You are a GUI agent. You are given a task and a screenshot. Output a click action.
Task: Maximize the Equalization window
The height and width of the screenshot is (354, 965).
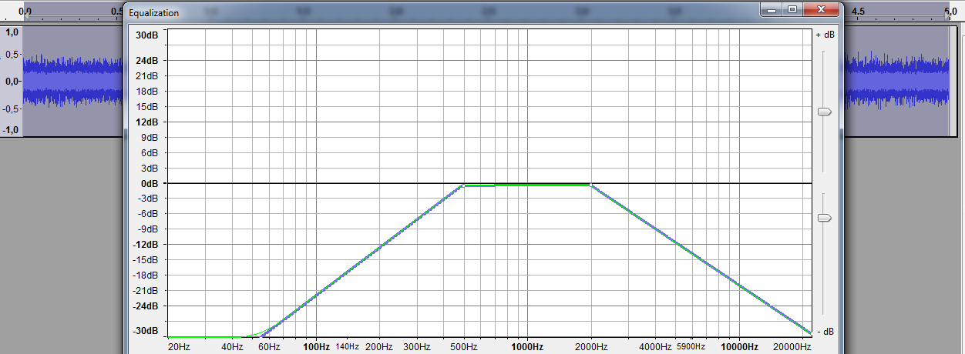click(792, 11)
